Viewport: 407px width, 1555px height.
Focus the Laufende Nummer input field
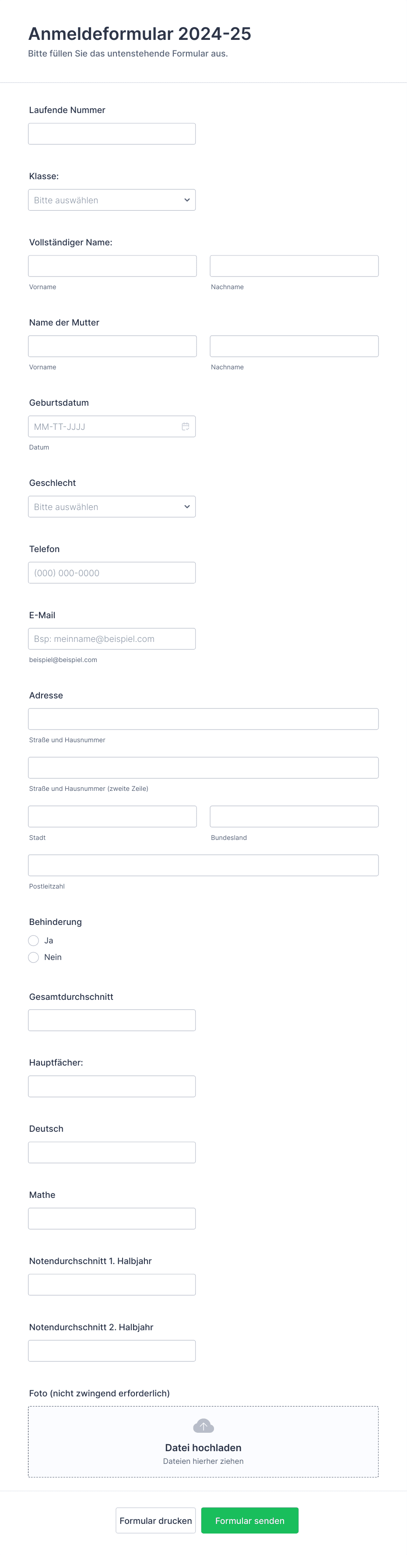(112, 133)
